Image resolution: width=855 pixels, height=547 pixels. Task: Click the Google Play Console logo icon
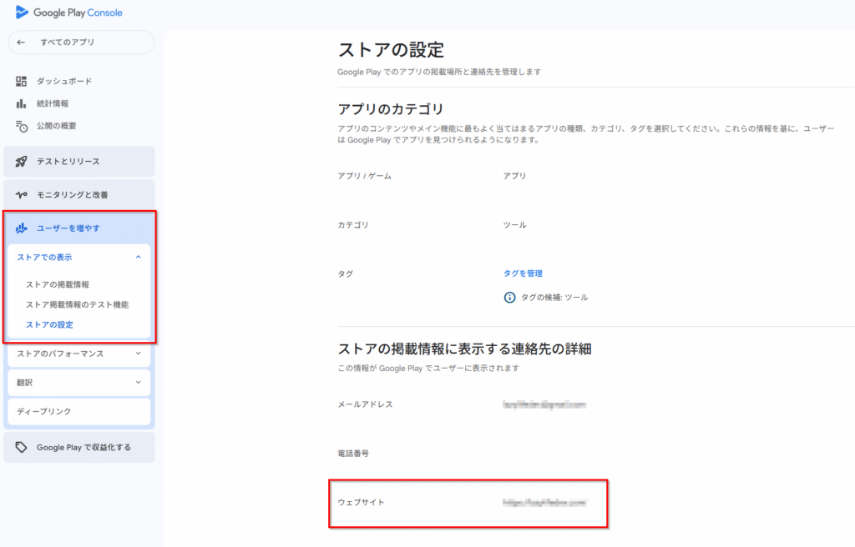tap(22, 13)
